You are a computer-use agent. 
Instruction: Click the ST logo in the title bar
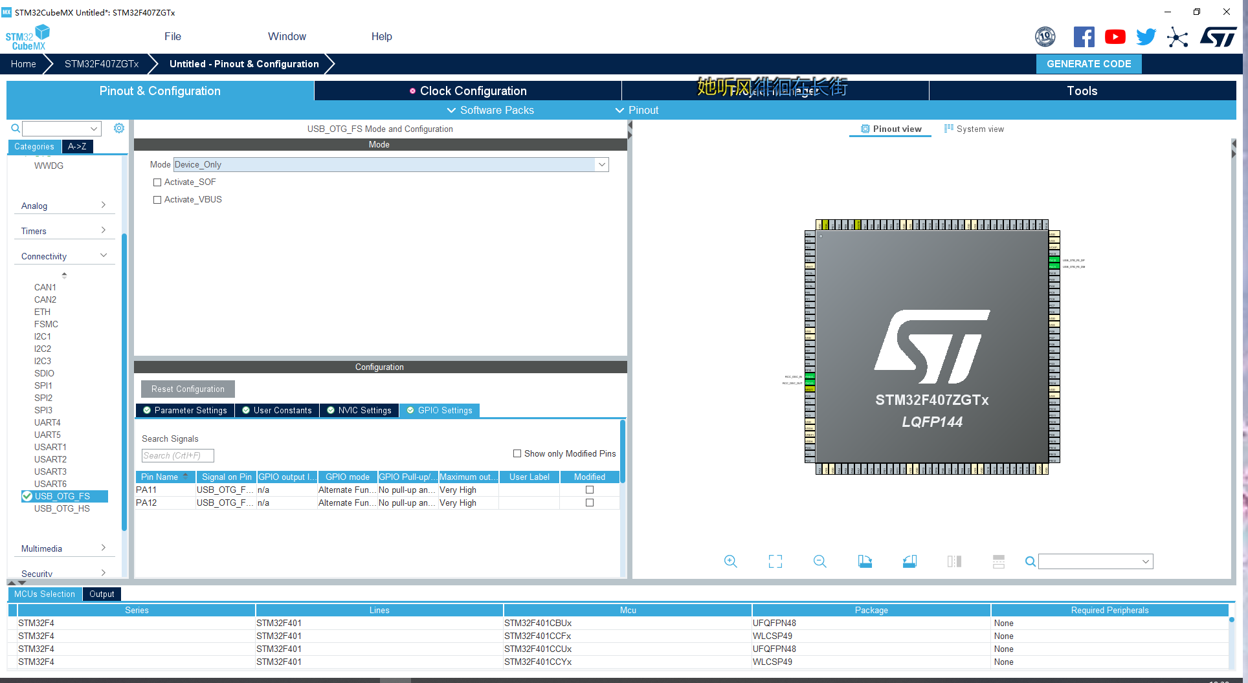coord(1219,37)
